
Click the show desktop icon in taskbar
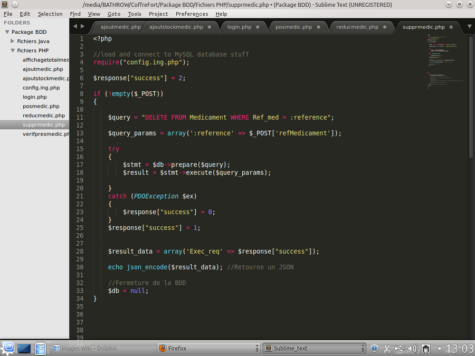point(24,349)
